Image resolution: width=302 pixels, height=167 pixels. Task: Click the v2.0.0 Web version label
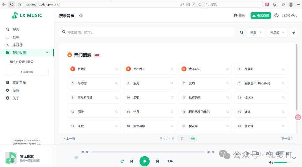[289, 16]
